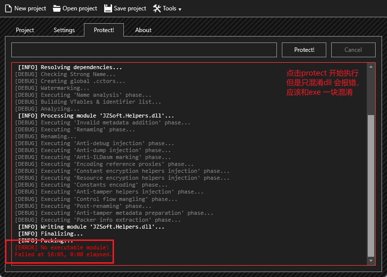Click the 'Name analysis' phase log line
This screenshot has height=277, width=387.
click(83, 95)
